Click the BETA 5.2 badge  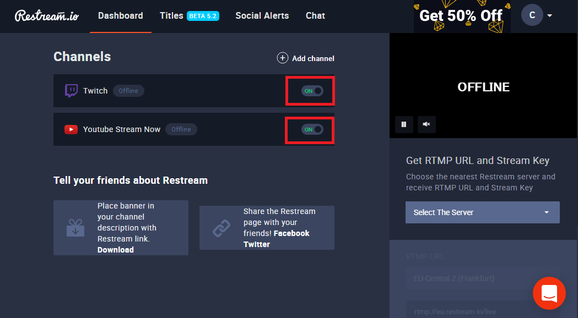203,16
